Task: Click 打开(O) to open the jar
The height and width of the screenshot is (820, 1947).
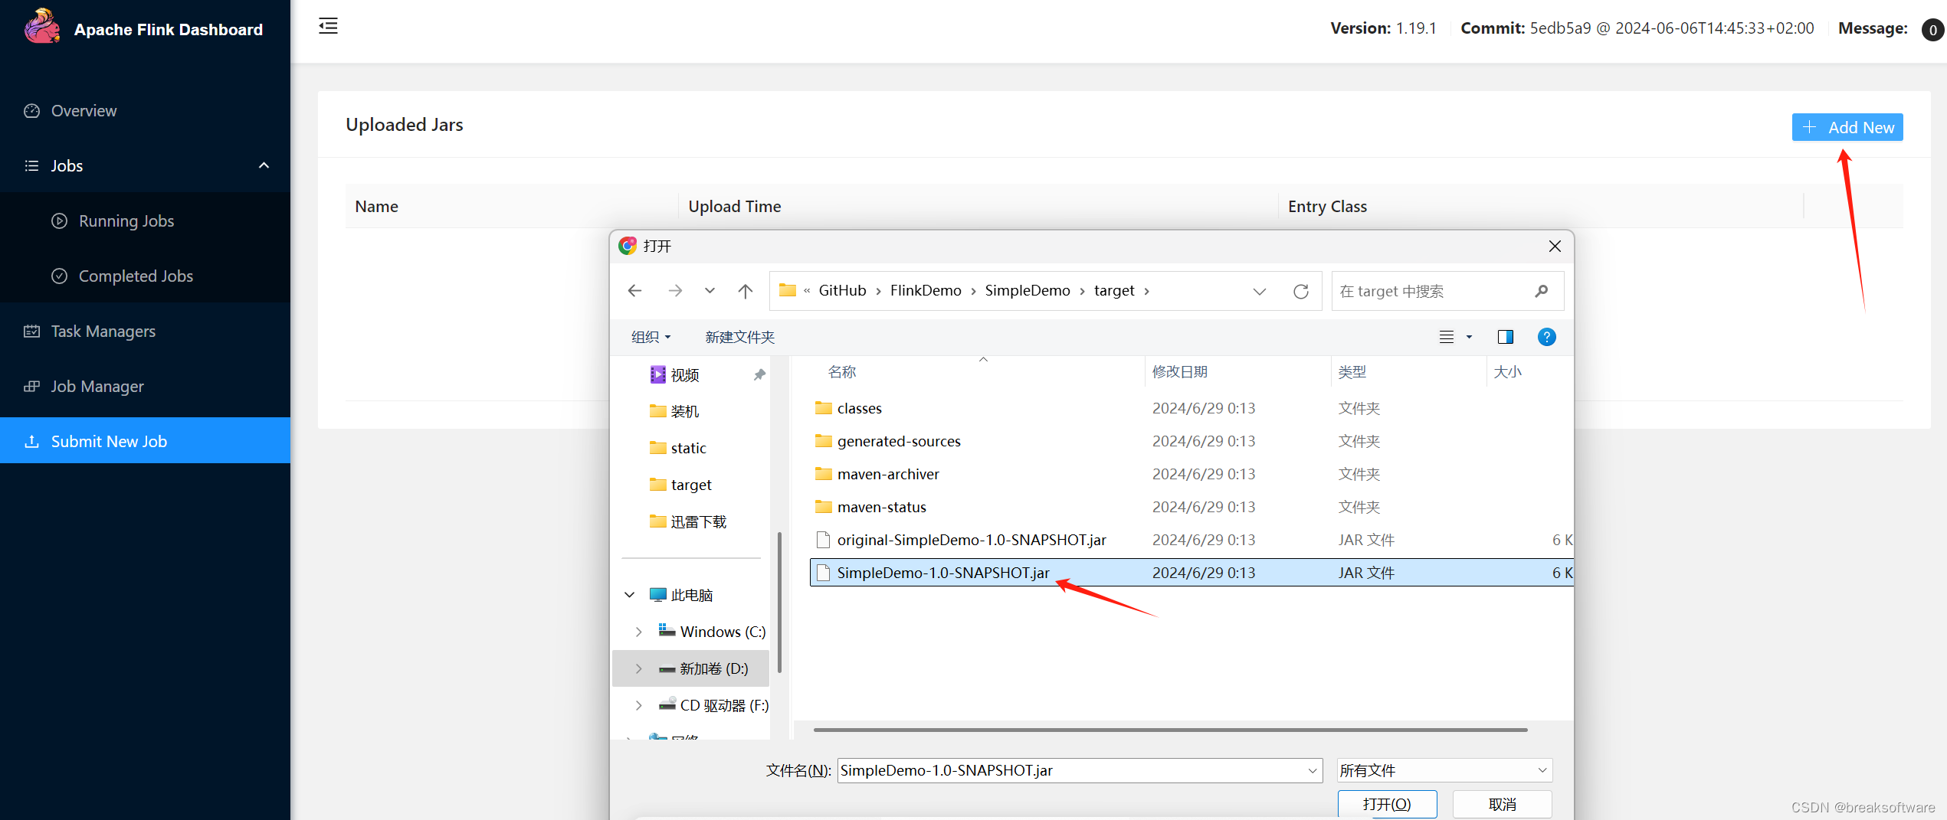Action: click(1387, 804)
